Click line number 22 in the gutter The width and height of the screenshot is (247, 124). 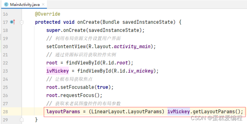[x=5, y=63]
